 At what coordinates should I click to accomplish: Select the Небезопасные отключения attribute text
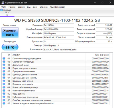[25, 97]
